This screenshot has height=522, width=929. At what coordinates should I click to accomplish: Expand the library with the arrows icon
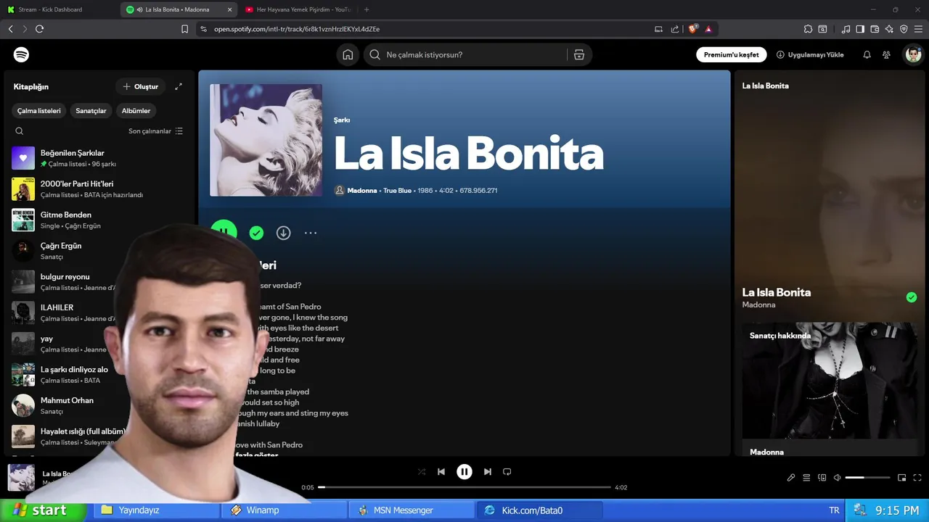(179, 87)
